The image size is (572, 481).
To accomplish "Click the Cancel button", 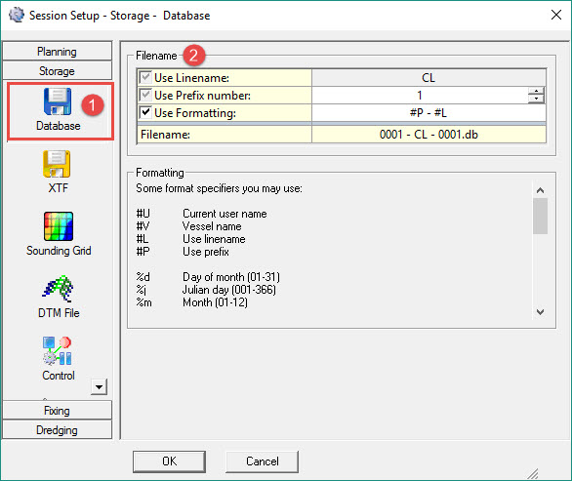I will click(262, 461).
